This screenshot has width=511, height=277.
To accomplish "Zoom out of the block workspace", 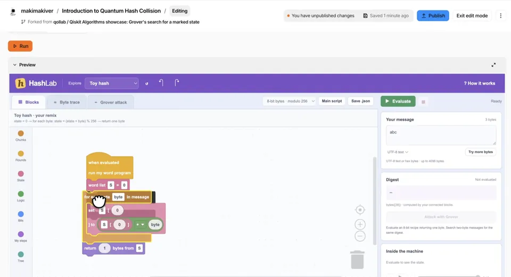I will click(x=360, y=236).
